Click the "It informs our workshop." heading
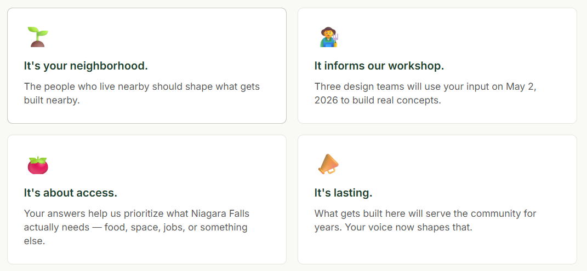The image size is (587, 271). click(379, 66)
